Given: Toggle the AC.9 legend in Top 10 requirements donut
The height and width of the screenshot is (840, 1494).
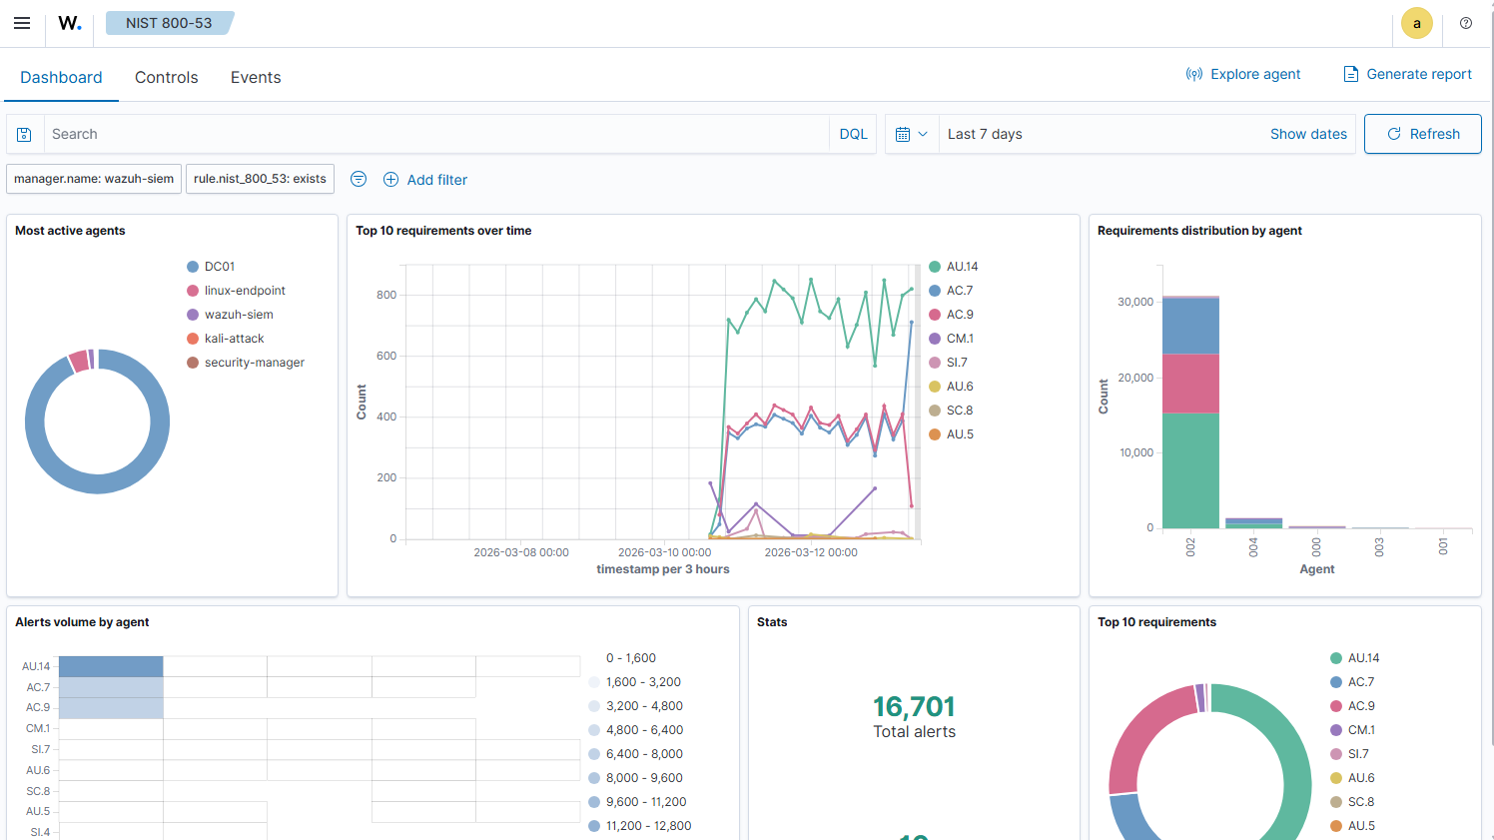Looking at the screenshot, I should (x=1360, y=705).
